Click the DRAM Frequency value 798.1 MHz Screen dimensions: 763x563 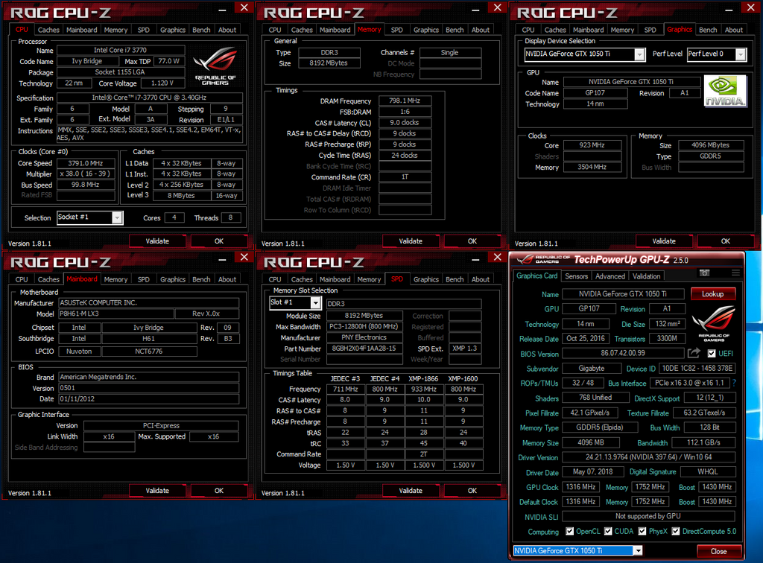(405, 101)
